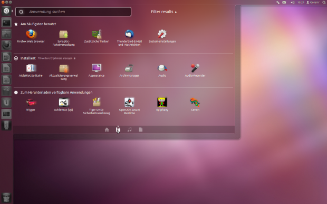Open the messaging mail indicator

(284, 3)
